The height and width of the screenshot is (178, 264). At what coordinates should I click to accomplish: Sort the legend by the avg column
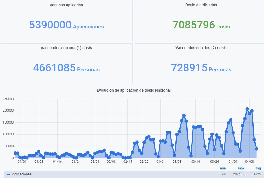click(258, 168)
